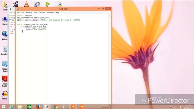Open the Edit menu
Image resolution: width=194 pixels, height=109 pixels.
(x=23, y=12)
